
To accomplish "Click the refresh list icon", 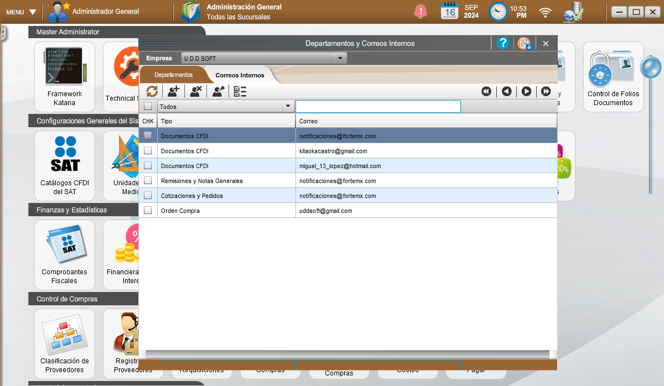I will (152, 91).
